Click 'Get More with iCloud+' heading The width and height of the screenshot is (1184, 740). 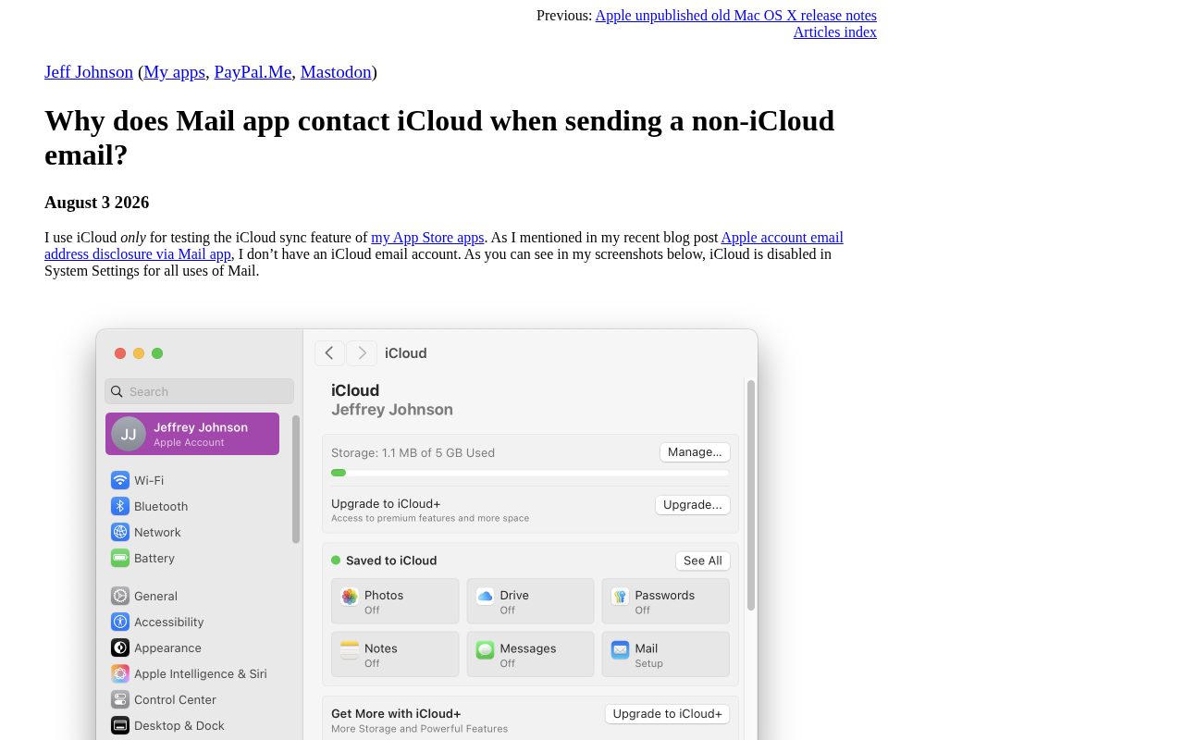pos(396,713)
